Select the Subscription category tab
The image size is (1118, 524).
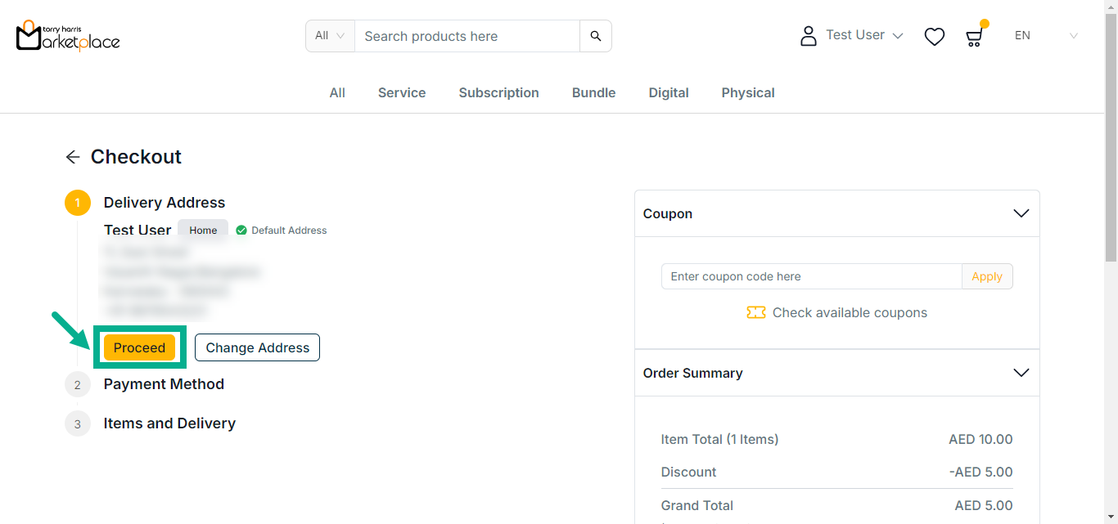pos(498,93)
